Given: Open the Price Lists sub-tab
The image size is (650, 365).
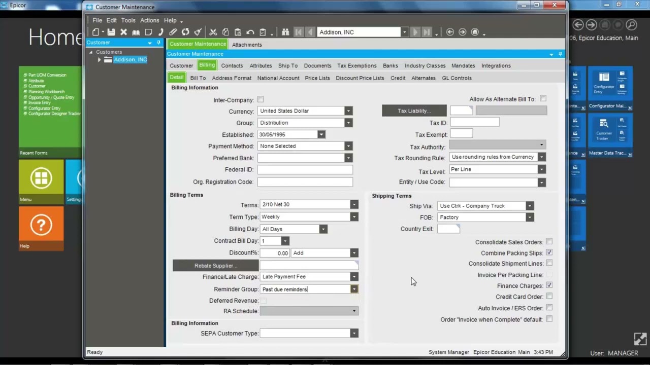Looking at the screenshot, I should [x=317, y=78].
